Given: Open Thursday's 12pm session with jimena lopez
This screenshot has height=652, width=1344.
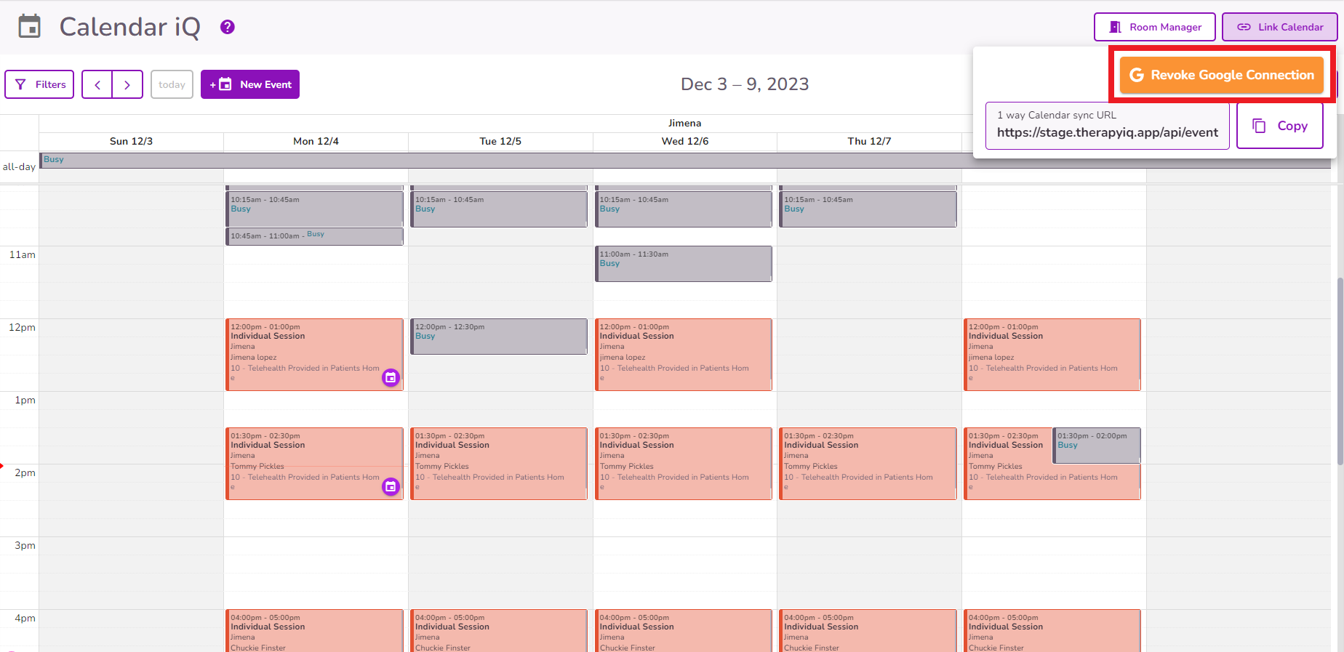Looking at the screenshot, I should point(1052,354).
